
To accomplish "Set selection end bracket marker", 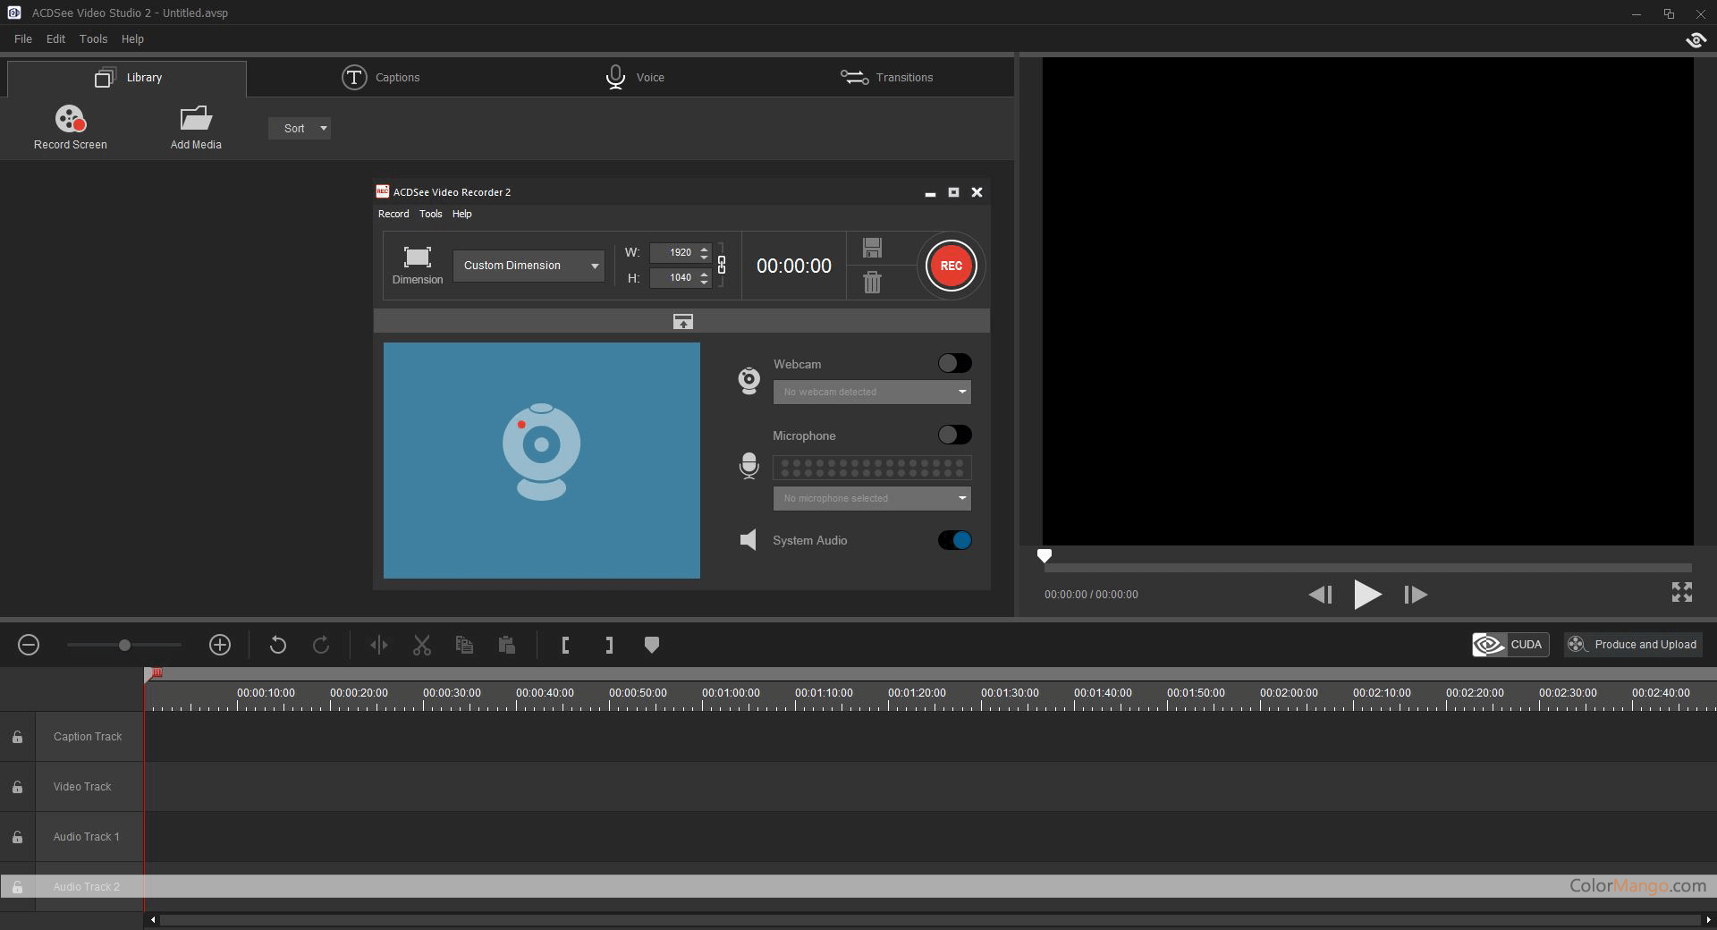I will pyautogui.click(x=609, y=645).
